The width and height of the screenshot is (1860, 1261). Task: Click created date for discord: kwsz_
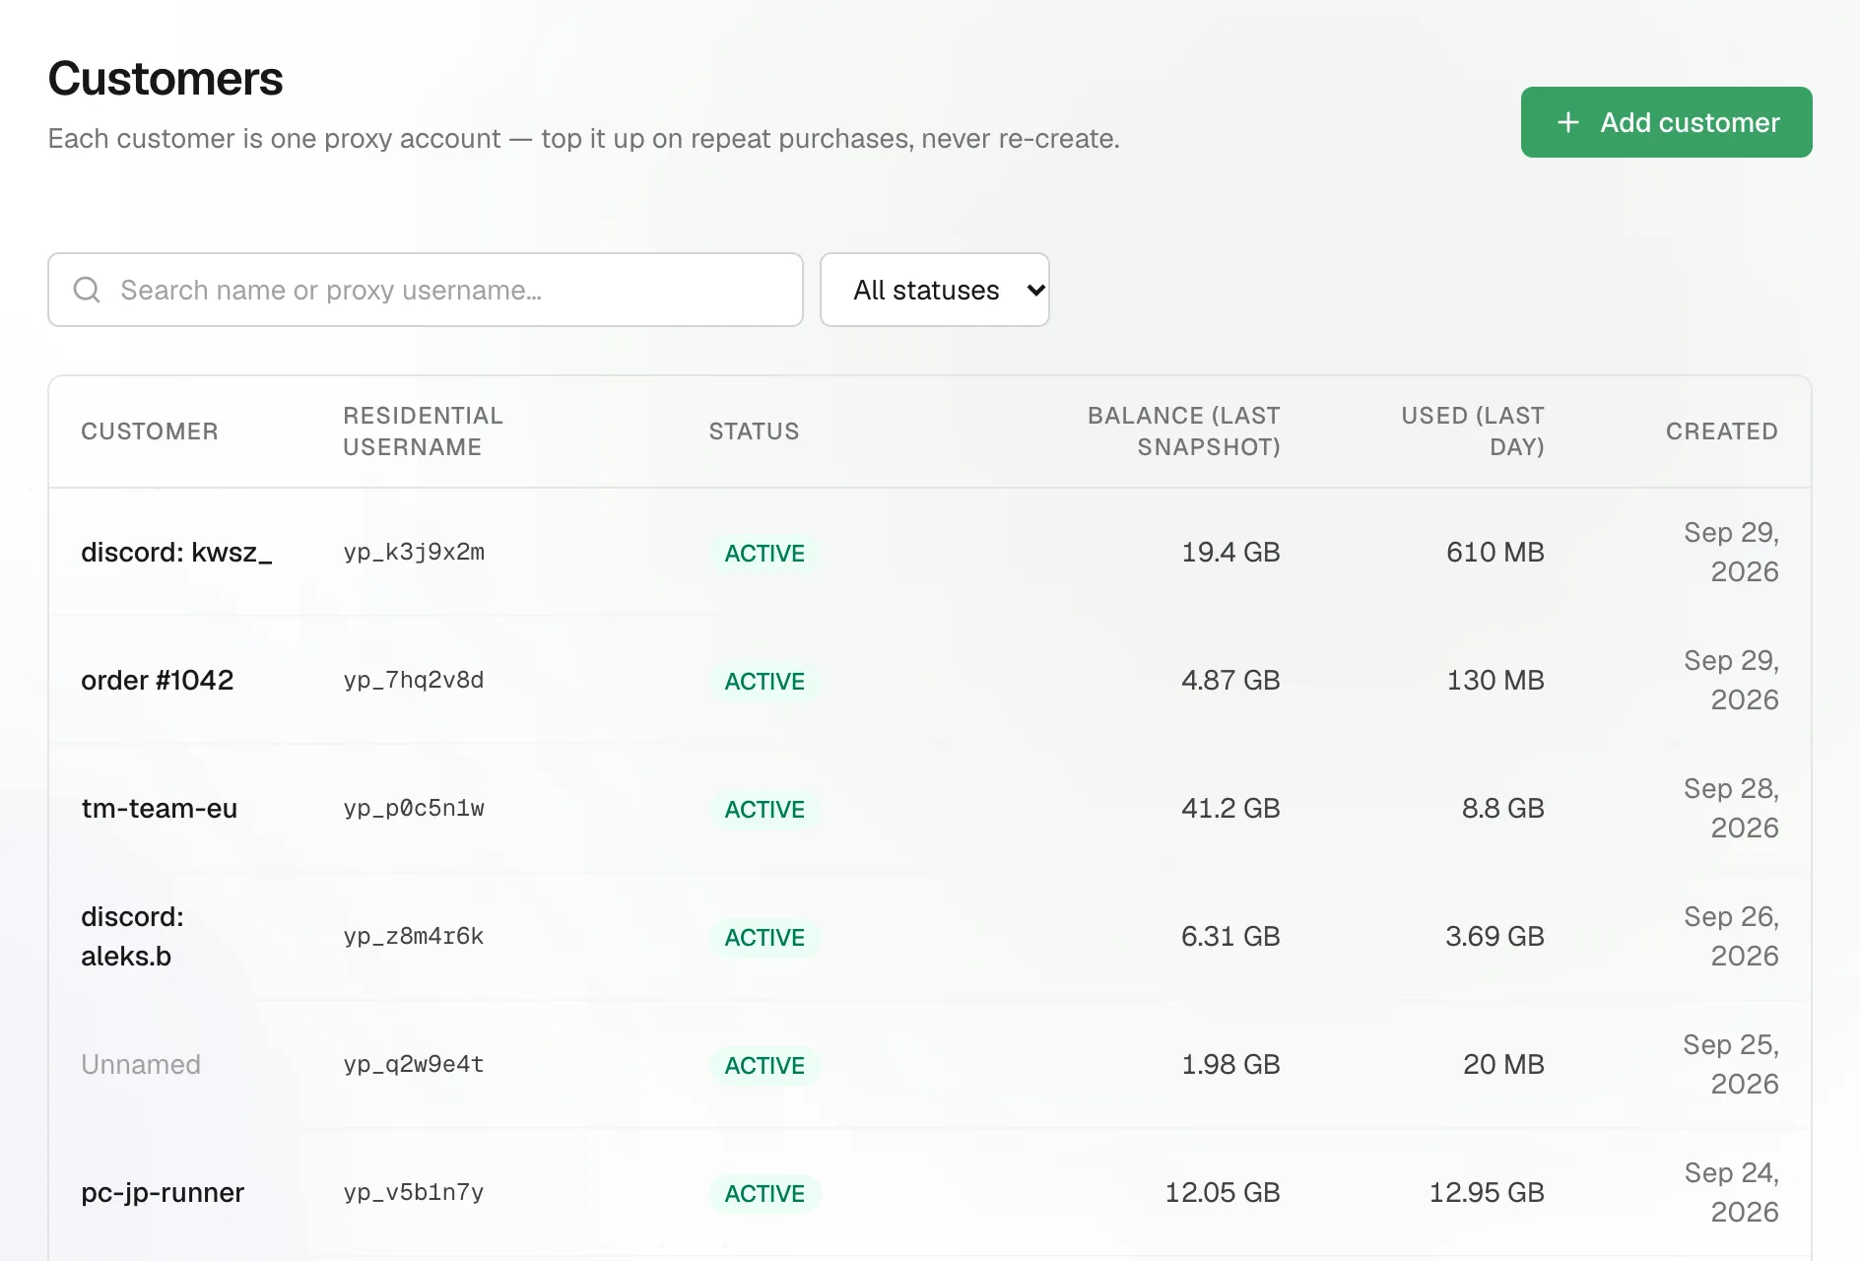(1731, 553)
